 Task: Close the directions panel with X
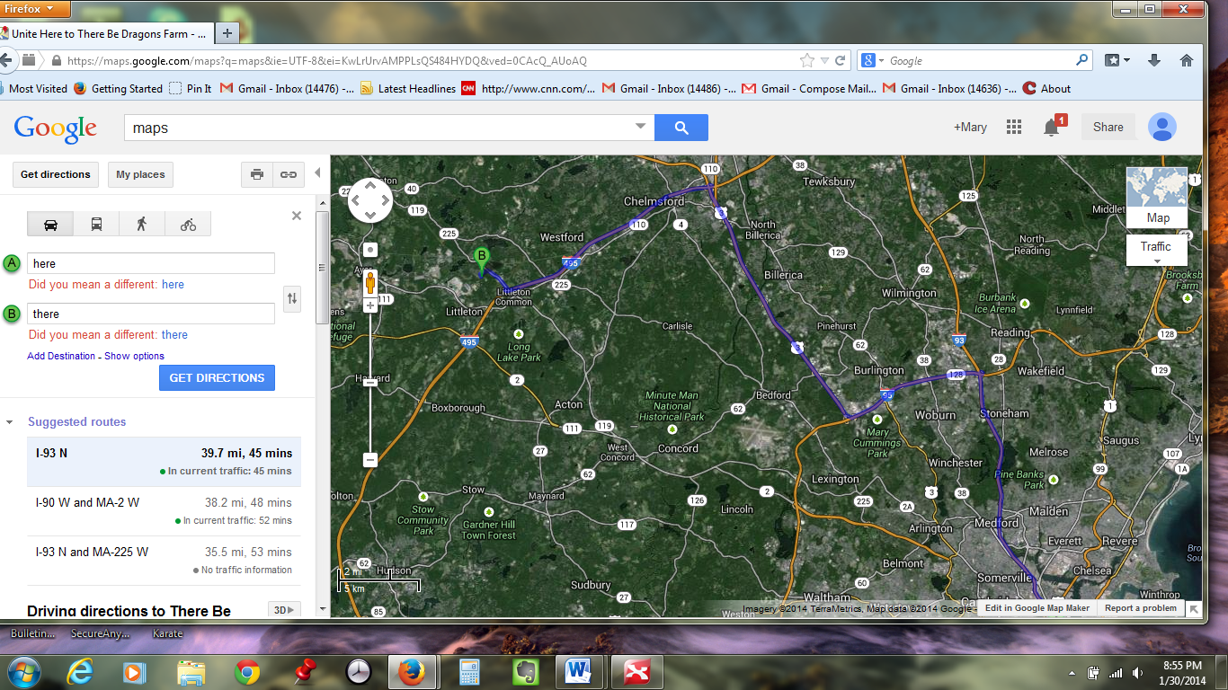point(297,216)
